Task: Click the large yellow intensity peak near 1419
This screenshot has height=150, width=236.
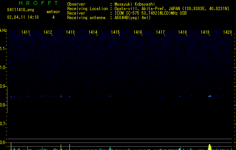Action: (x=210, y=147)
